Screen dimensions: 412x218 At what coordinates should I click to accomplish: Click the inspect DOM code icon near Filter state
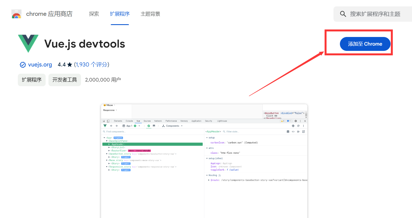(x=293, y=132)
